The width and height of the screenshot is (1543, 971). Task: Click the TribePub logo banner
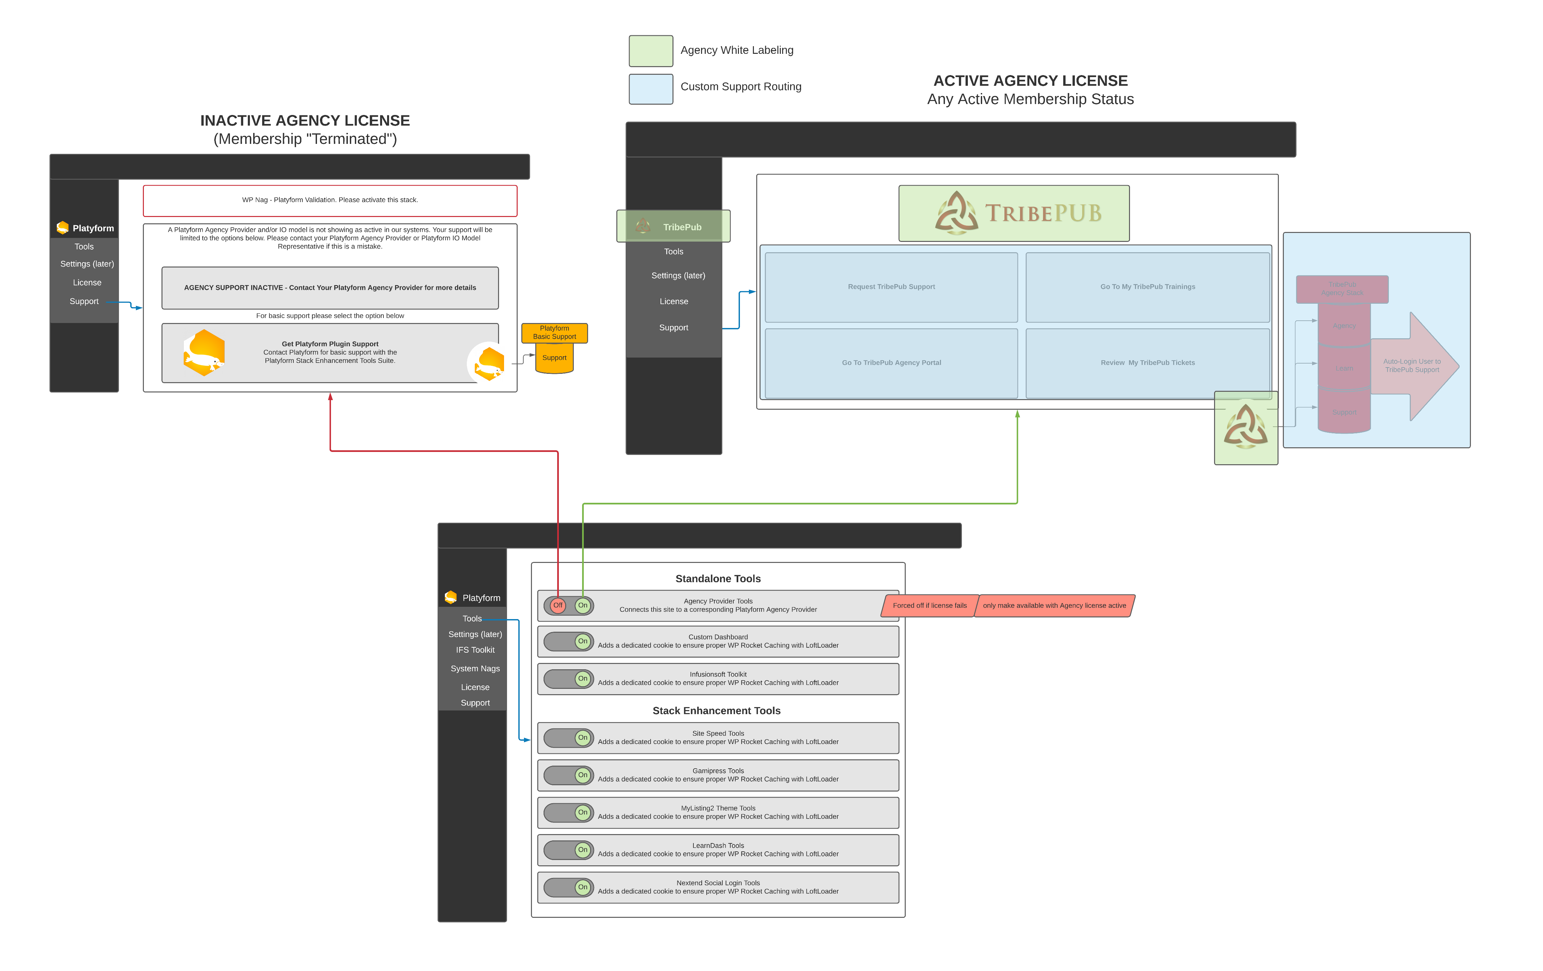tap(1014, 213)
